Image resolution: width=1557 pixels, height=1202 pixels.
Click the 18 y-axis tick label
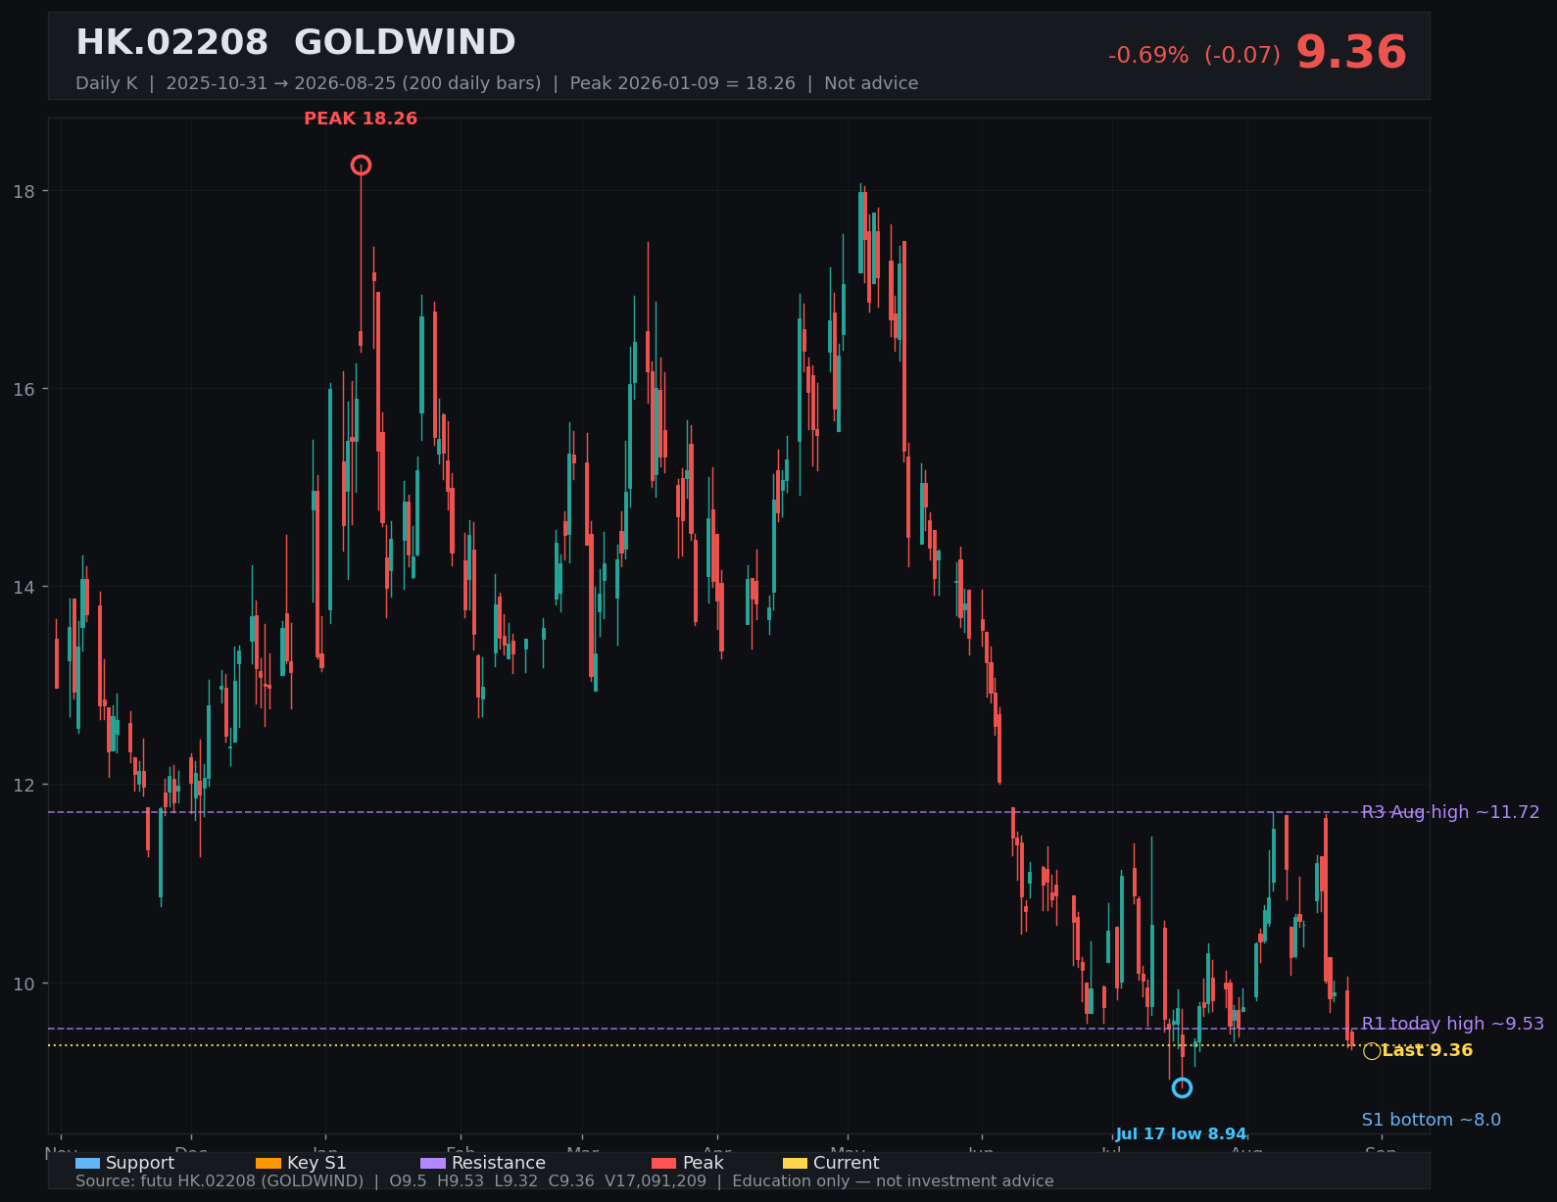tap(24, 191)
